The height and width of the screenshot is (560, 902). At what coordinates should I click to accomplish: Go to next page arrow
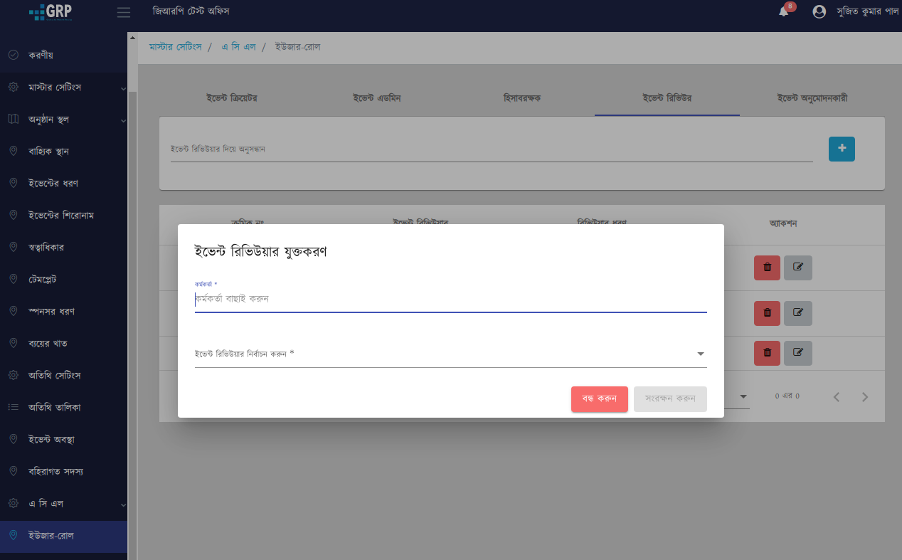click(x=864, y=397)
